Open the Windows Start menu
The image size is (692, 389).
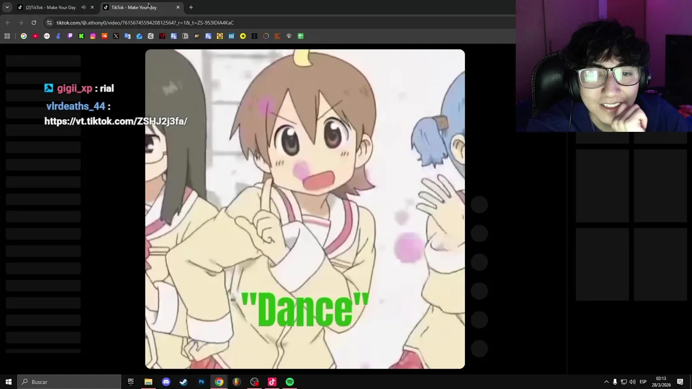pos(9,382)
